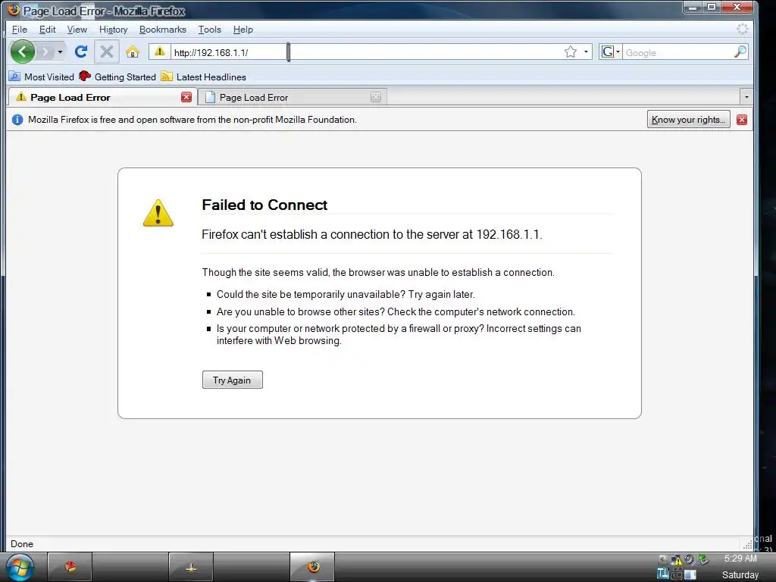Click the activity throbber icon near menu bar
The image size is (776, 582).
(742, 30)
